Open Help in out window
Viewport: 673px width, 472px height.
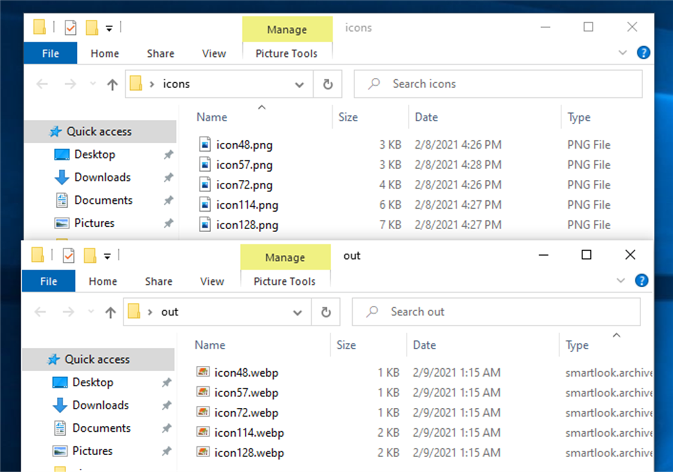point(642,281)
